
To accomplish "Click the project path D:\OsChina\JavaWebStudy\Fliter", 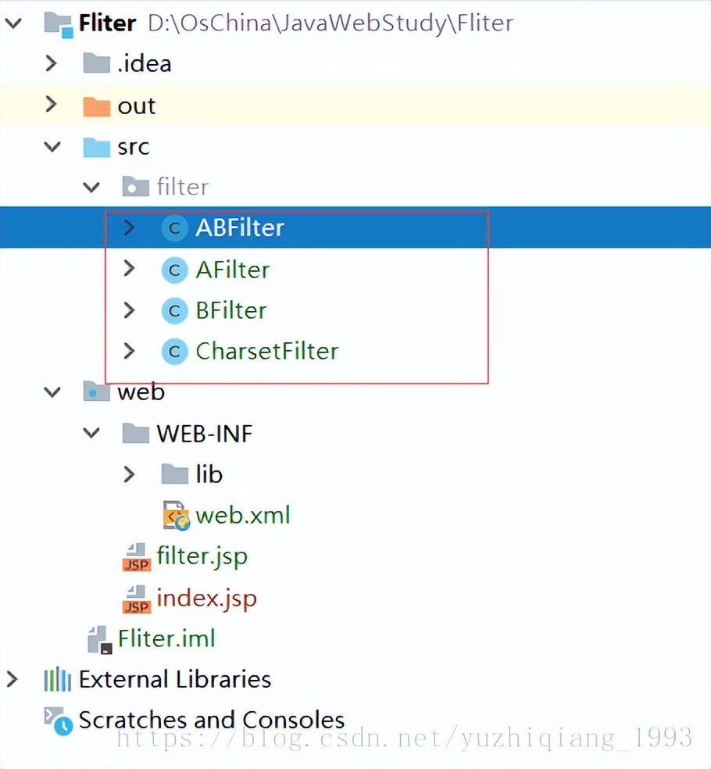I will (330, 23).
